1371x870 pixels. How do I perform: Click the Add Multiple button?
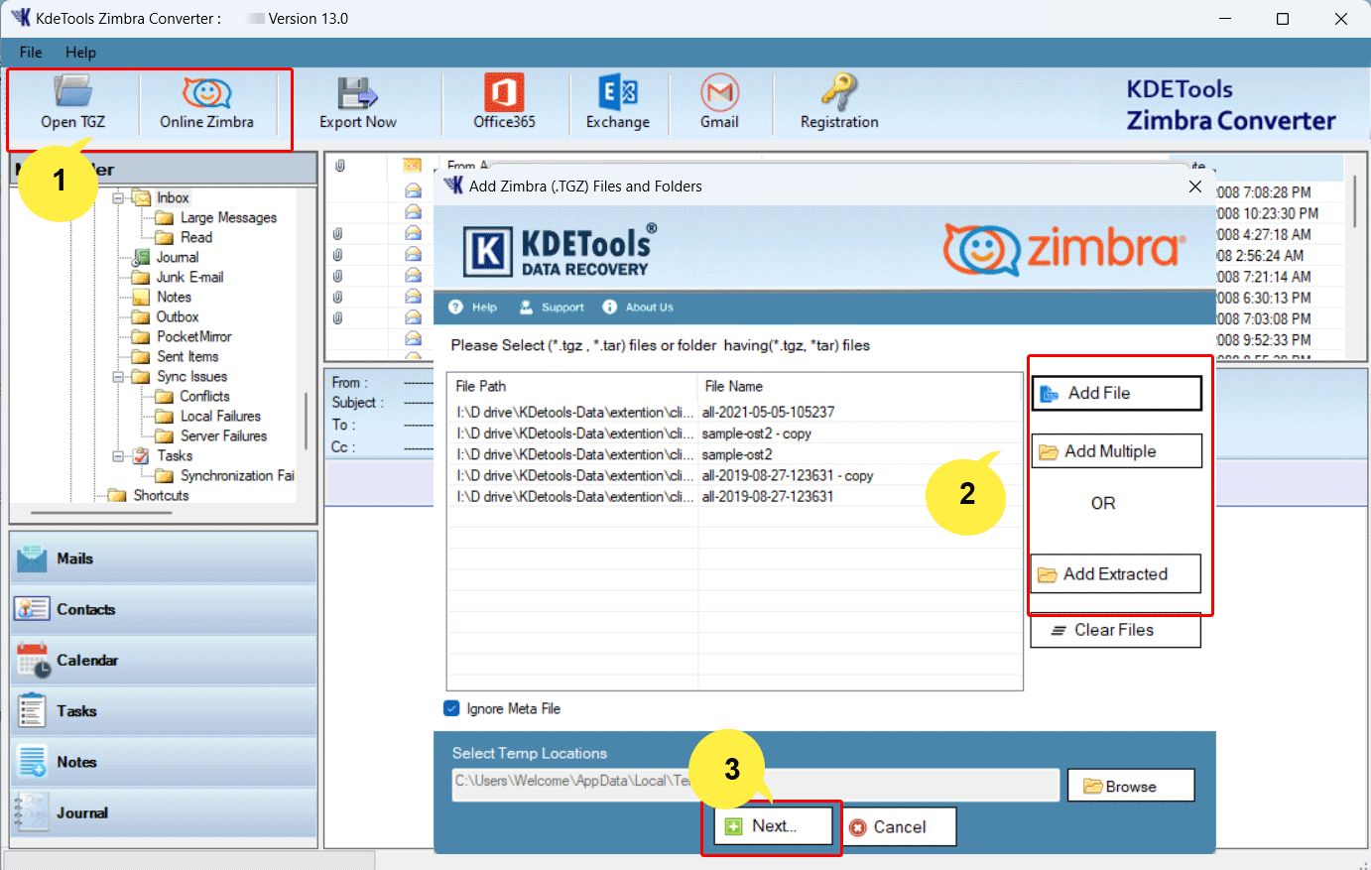[x=1116, y=451]
